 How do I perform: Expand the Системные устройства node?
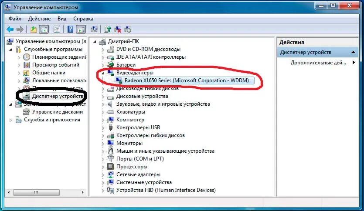(x=103, y=183)
